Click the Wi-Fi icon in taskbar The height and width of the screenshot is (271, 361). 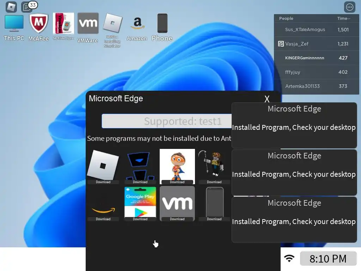289,258
